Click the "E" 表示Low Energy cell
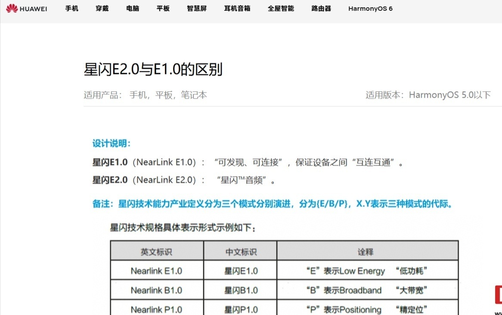Viewport: 502px width, 315px height. (368, 271)
